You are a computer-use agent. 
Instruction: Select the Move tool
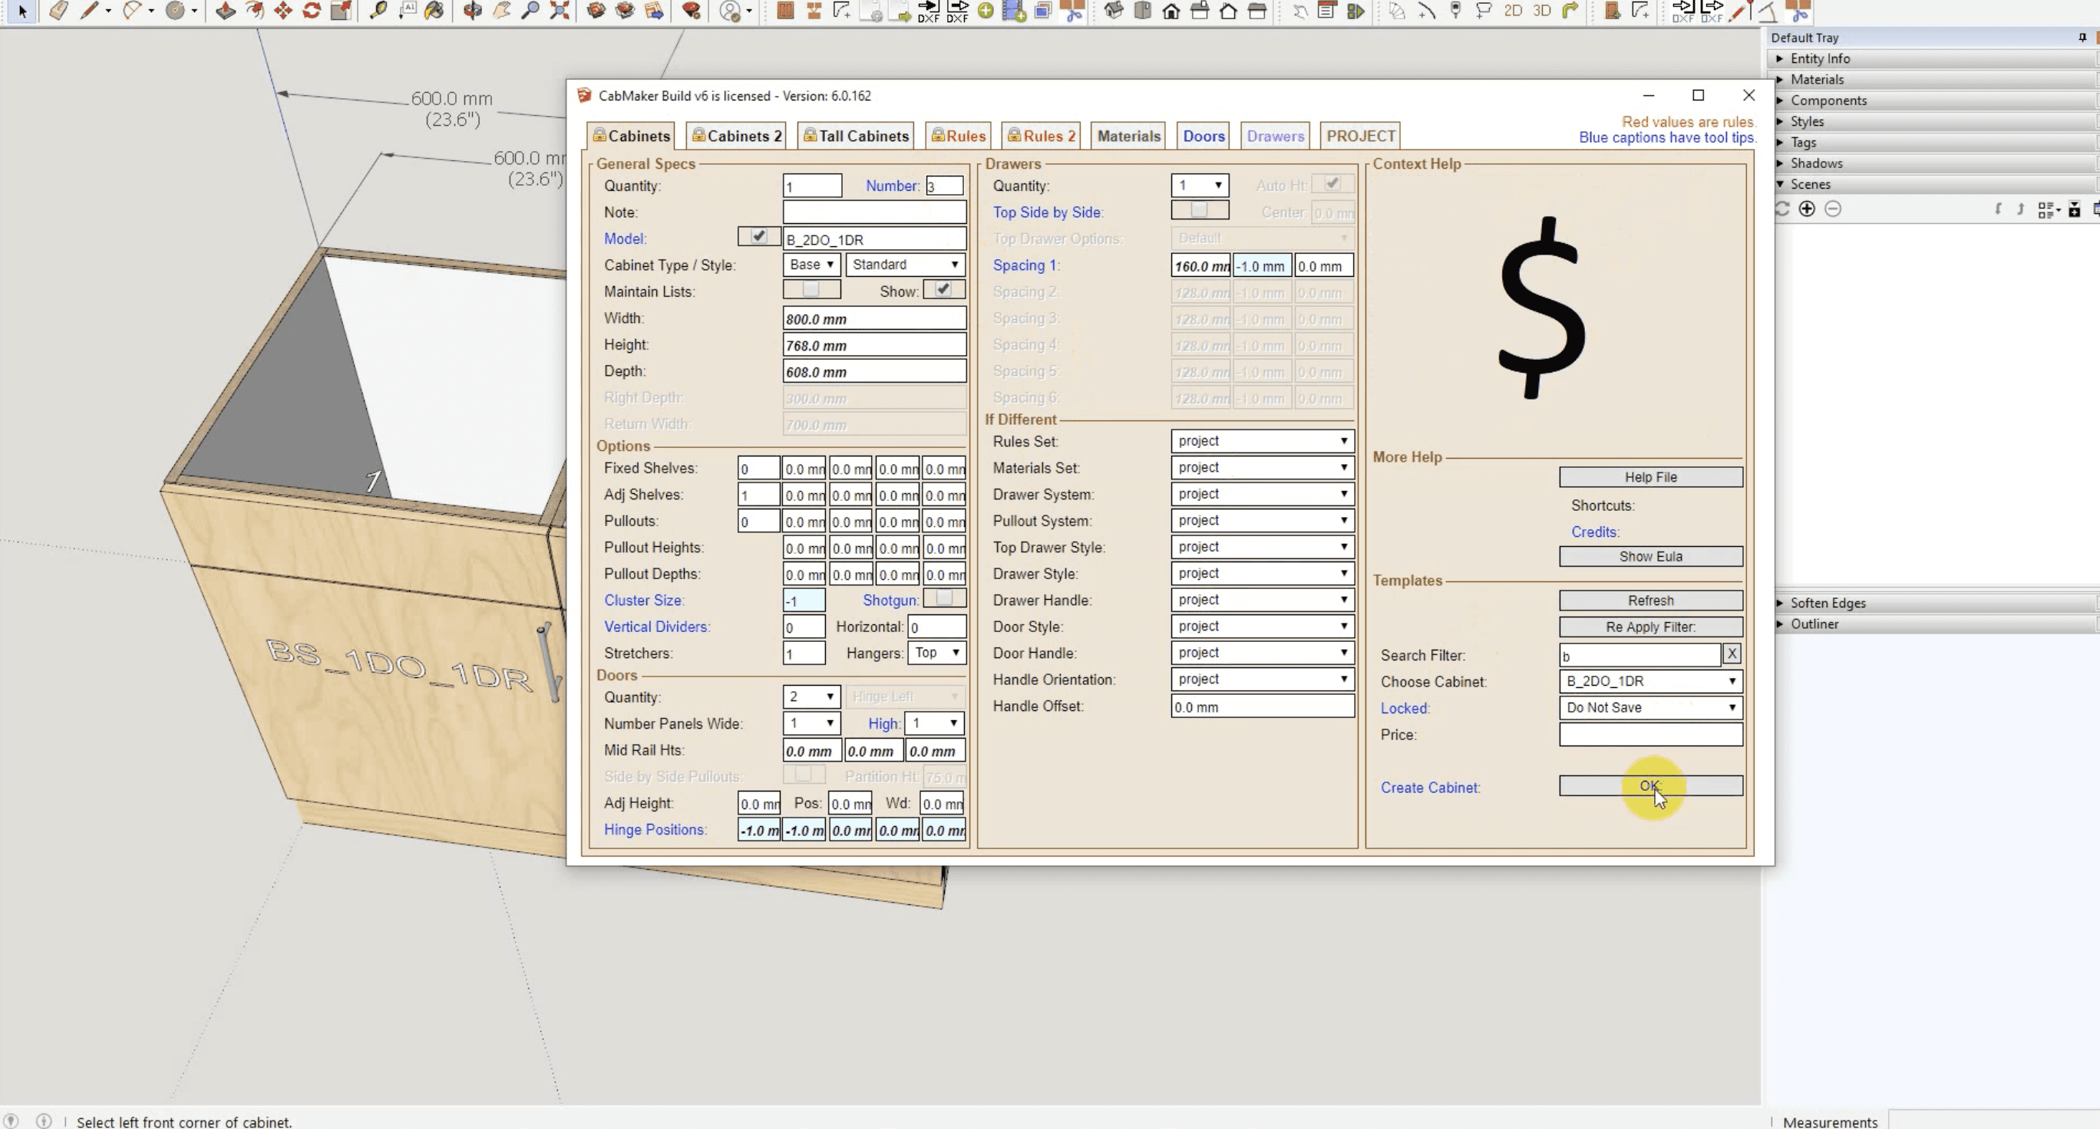click(x=283, y=11)
